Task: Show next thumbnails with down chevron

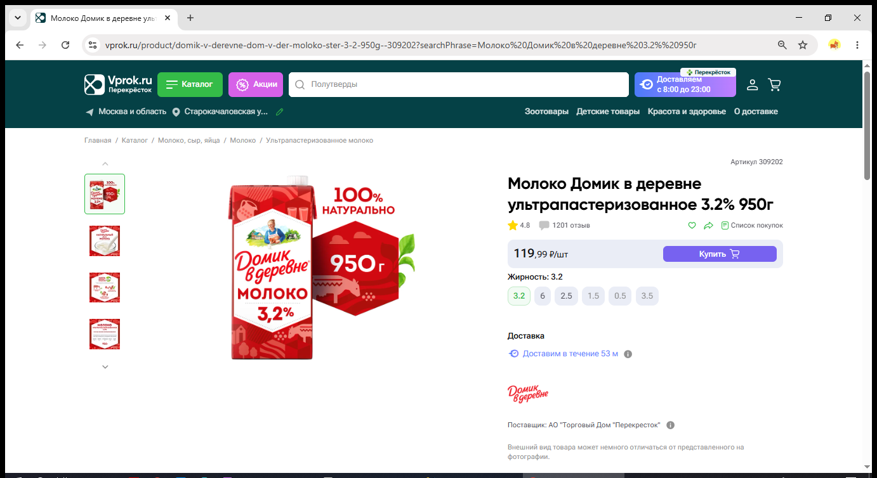Action: pyautogui.click(x=105, y=366)
